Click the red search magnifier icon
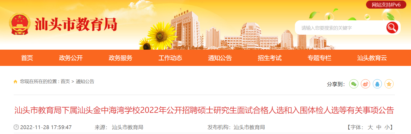The image size is (411, 134). pyautogui.click(x=392, y=27)
